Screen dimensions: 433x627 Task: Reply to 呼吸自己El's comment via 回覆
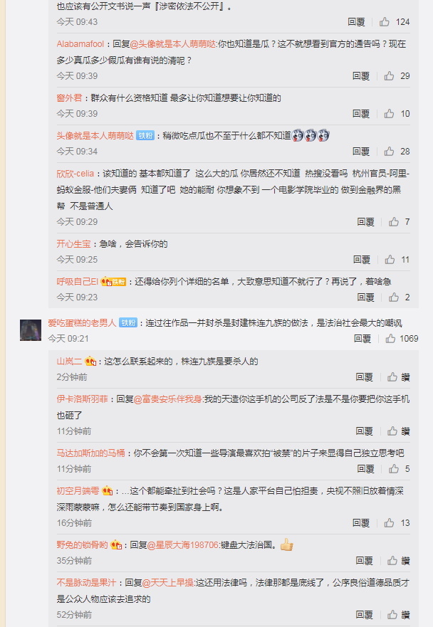click(366, 297)
